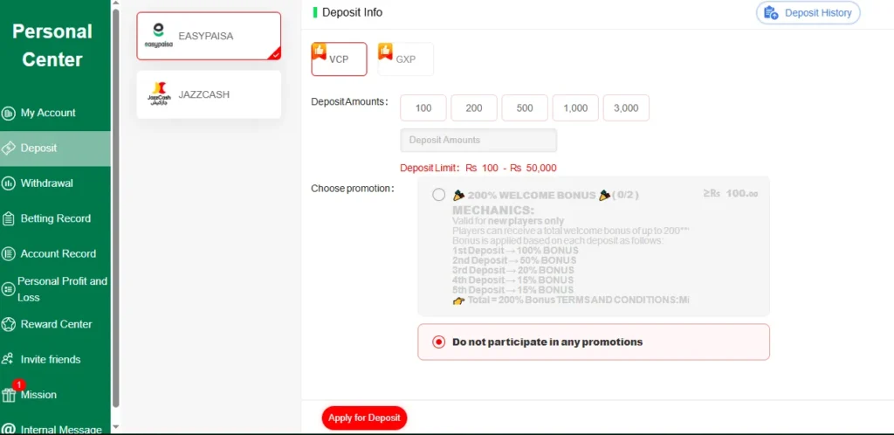Click the Account Record list icon

click(9, 253)
